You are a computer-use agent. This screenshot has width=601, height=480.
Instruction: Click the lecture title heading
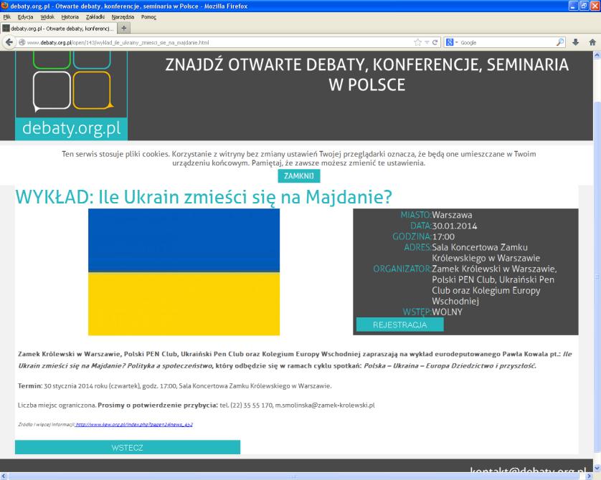coord(204,197)
